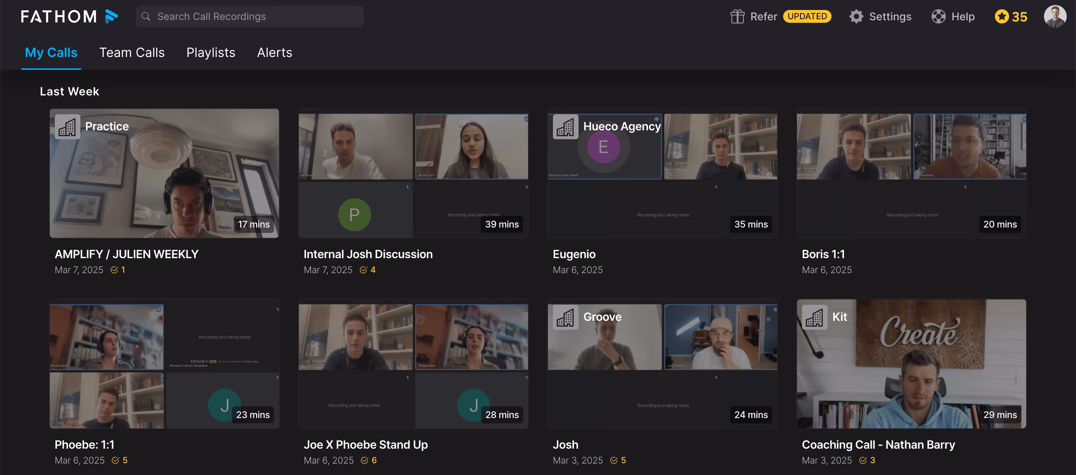Switch to the Team Calls tab
The image size is (1076, 475).
click(132, 53)
